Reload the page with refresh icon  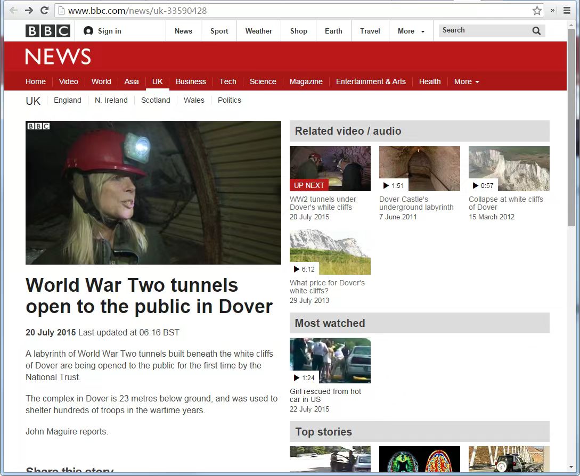(x=45, y=11)
